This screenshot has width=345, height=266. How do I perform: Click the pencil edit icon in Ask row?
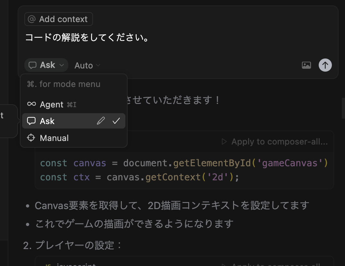tap(101, 121)
